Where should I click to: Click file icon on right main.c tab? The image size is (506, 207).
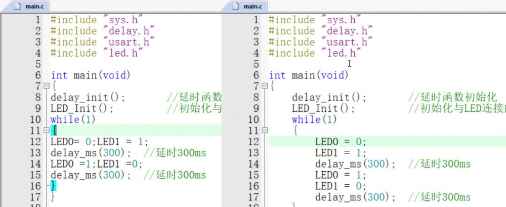point(236,6)
